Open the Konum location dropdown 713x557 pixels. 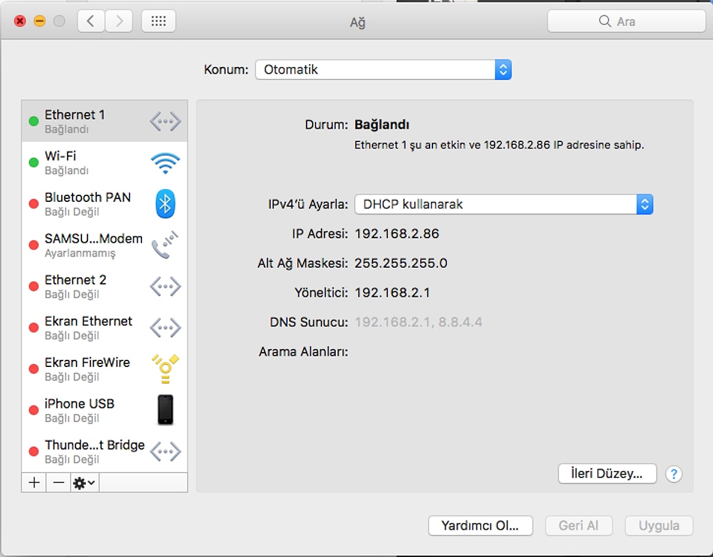tap(383, 69)
